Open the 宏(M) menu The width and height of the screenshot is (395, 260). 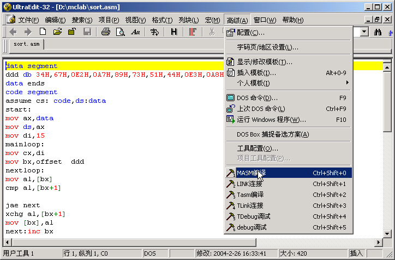pyautogui.click(x=212, y=20)
